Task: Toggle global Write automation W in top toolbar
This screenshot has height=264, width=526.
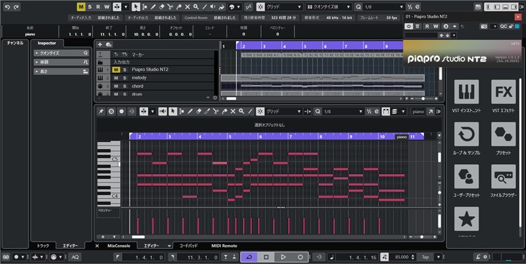Action: click(x=107, y=7)
